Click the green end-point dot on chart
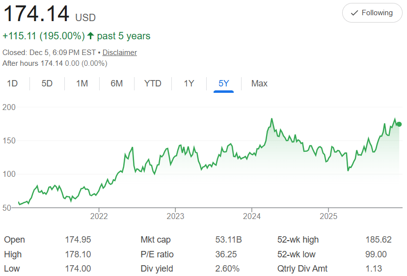 point(399,124)
